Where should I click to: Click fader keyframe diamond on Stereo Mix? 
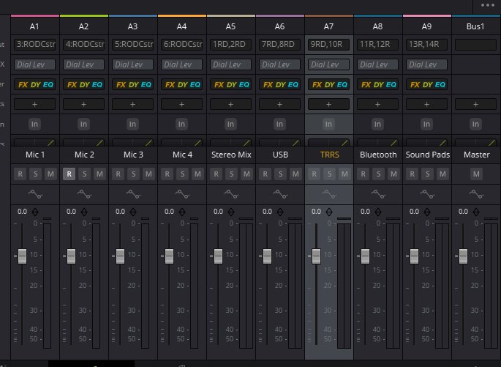231,212
